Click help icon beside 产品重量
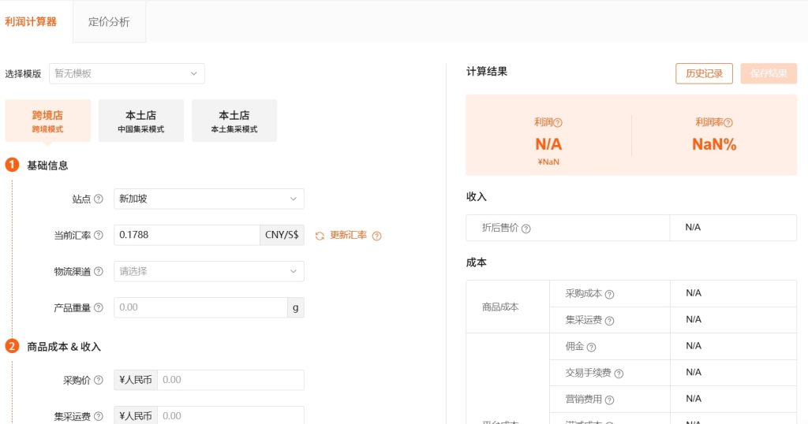This screenshot has height=424, width=808. point(99,308)
